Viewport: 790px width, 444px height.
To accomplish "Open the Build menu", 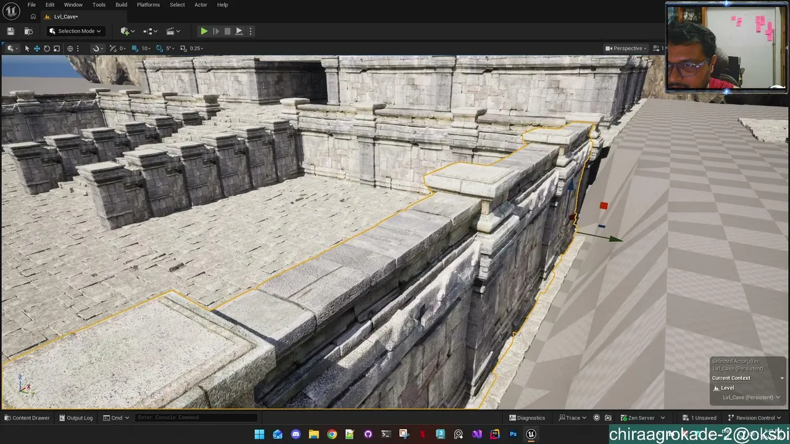I will 121,5.
